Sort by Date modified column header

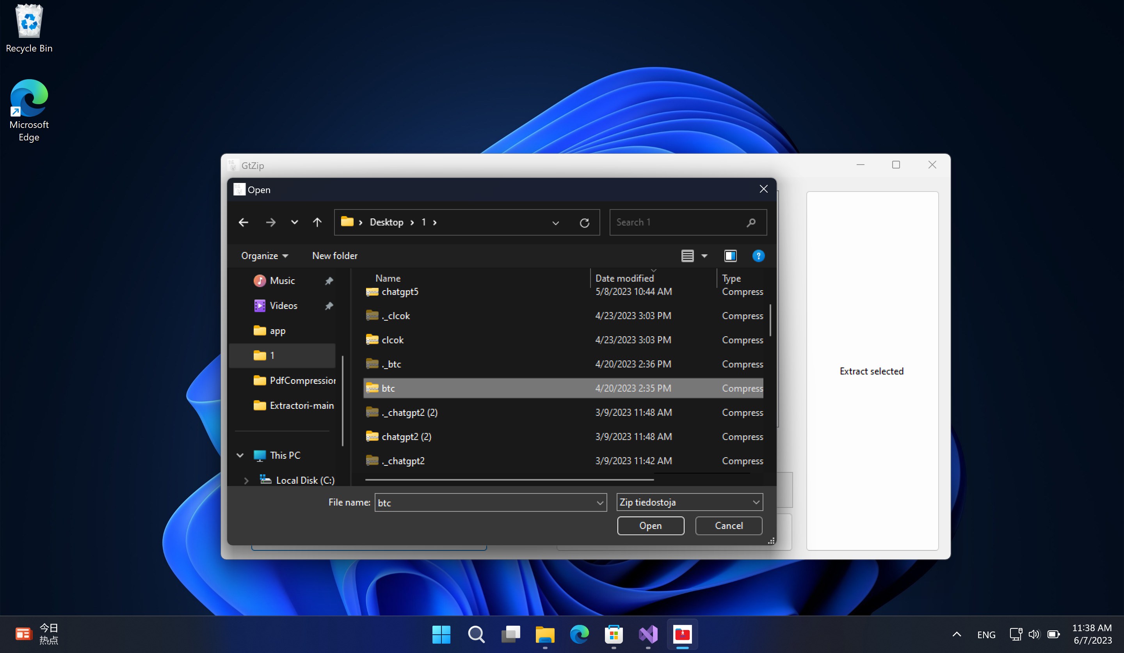tap(624, 278)
